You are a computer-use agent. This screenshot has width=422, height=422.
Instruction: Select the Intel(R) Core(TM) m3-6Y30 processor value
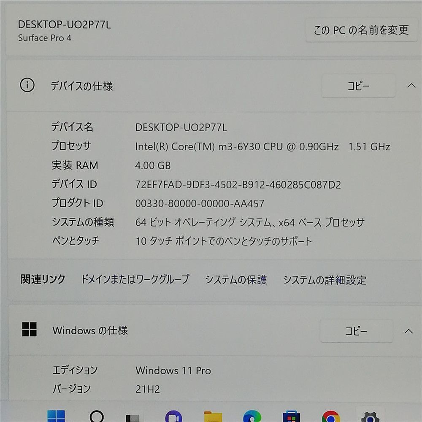point(262,147)
